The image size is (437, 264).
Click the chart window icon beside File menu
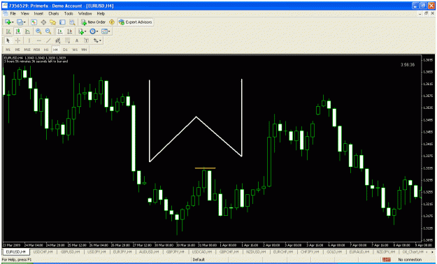coord(5,13)
